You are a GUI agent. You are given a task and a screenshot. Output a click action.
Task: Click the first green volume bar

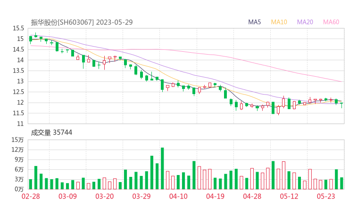[31, 184]
